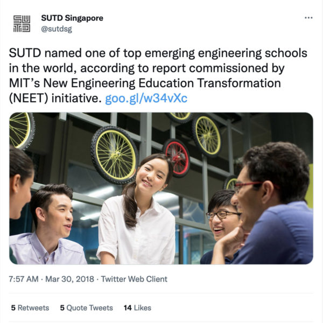Click the partial yellow wheel at the photo's top-left
The height and width of the screenshot is (323, 323).
(22, 131)
